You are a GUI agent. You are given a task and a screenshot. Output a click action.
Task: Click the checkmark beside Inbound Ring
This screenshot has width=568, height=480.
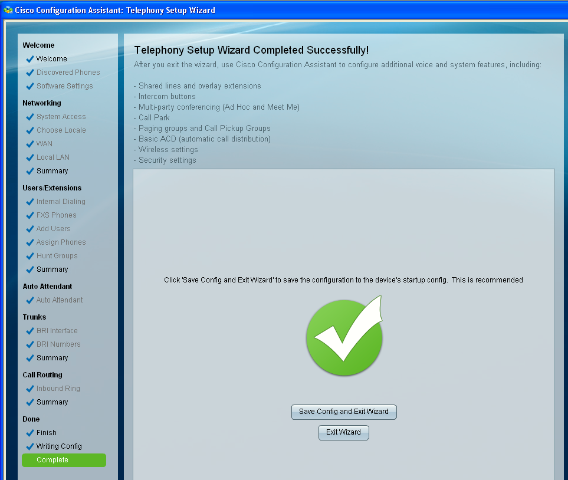tap(30, 389)
